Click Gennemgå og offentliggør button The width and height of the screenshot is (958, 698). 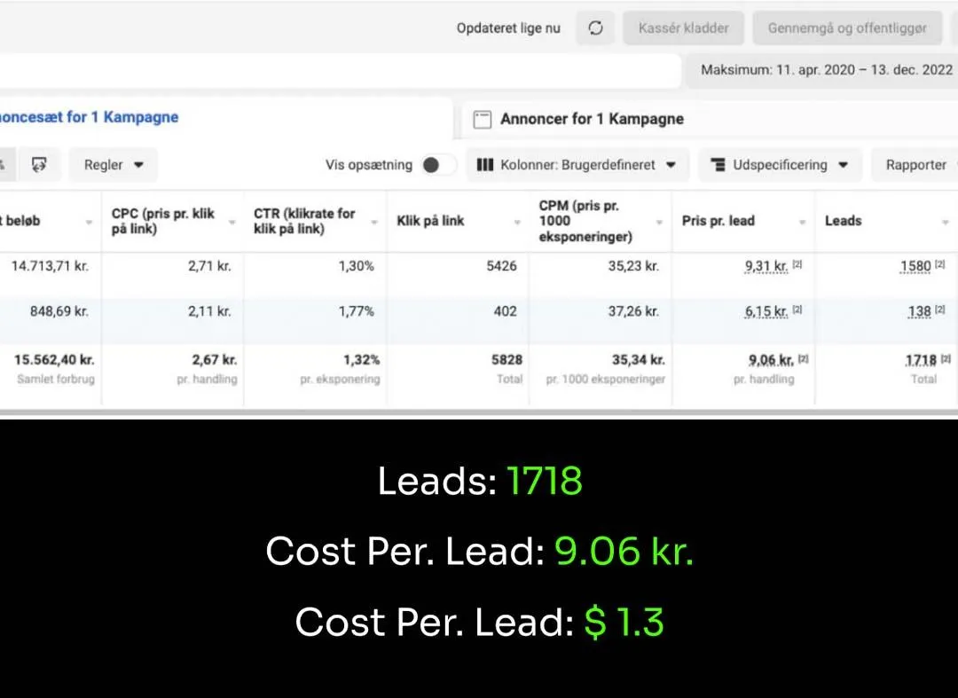tap(847, 28)
